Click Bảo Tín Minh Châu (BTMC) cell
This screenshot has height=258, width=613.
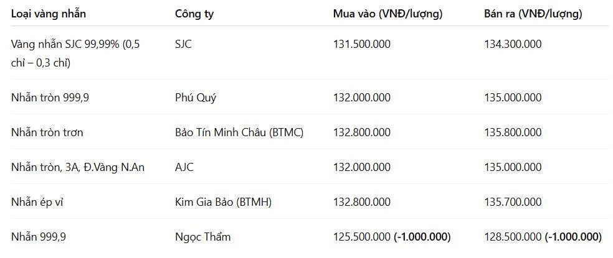pyautogui.click(x=239, y=132)
